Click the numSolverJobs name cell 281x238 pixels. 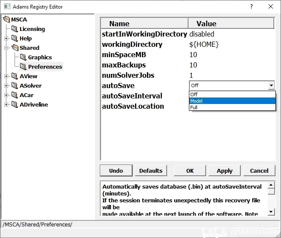click(x=128, y=75)
